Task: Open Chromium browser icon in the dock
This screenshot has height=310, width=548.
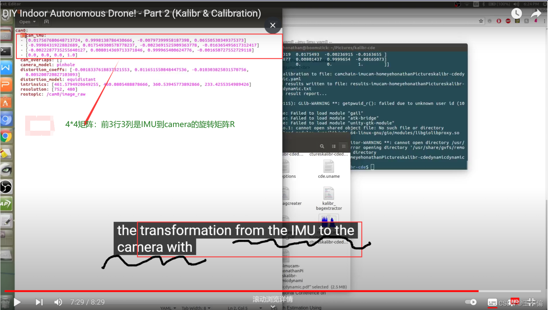Action: coord(6,119)
